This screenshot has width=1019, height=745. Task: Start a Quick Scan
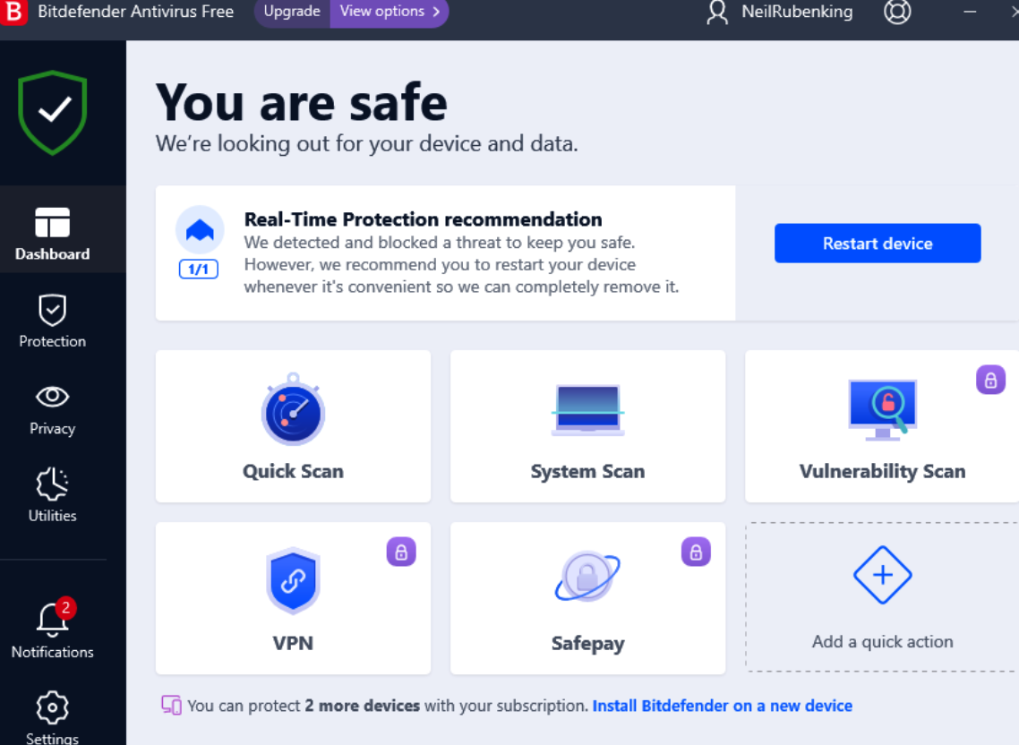click(x=293, y=426)
